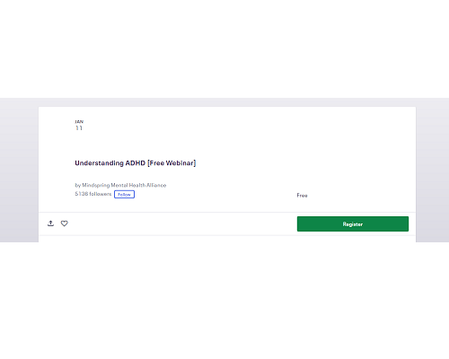Like the event with the heart icon
The width and height of the screenshot is (449, 359).
(65, 223)
